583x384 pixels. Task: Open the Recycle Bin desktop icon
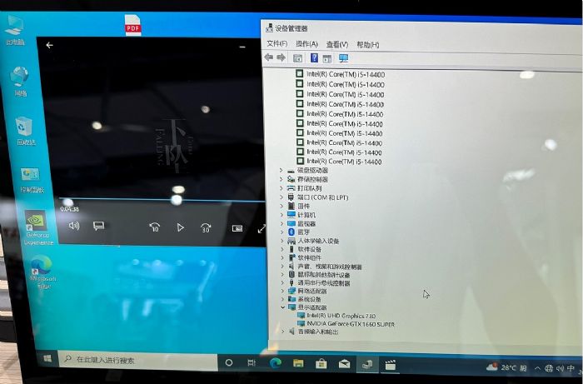tap(24, 129)
